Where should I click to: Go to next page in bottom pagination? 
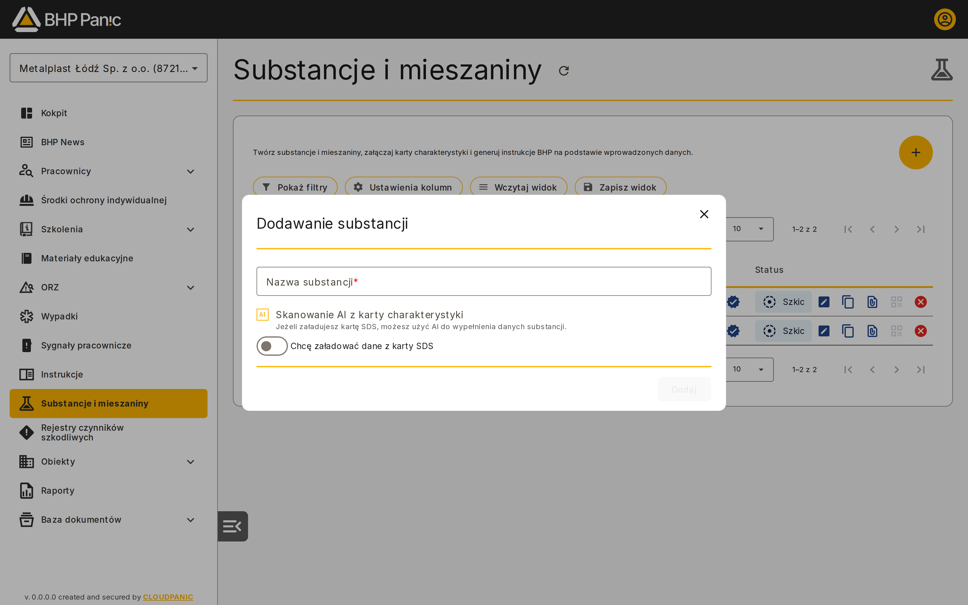click(x=896, y=370)
